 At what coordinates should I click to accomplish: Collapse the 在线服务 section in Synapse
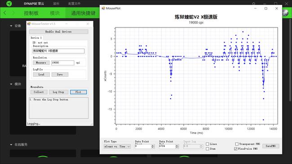click(11, 144)
